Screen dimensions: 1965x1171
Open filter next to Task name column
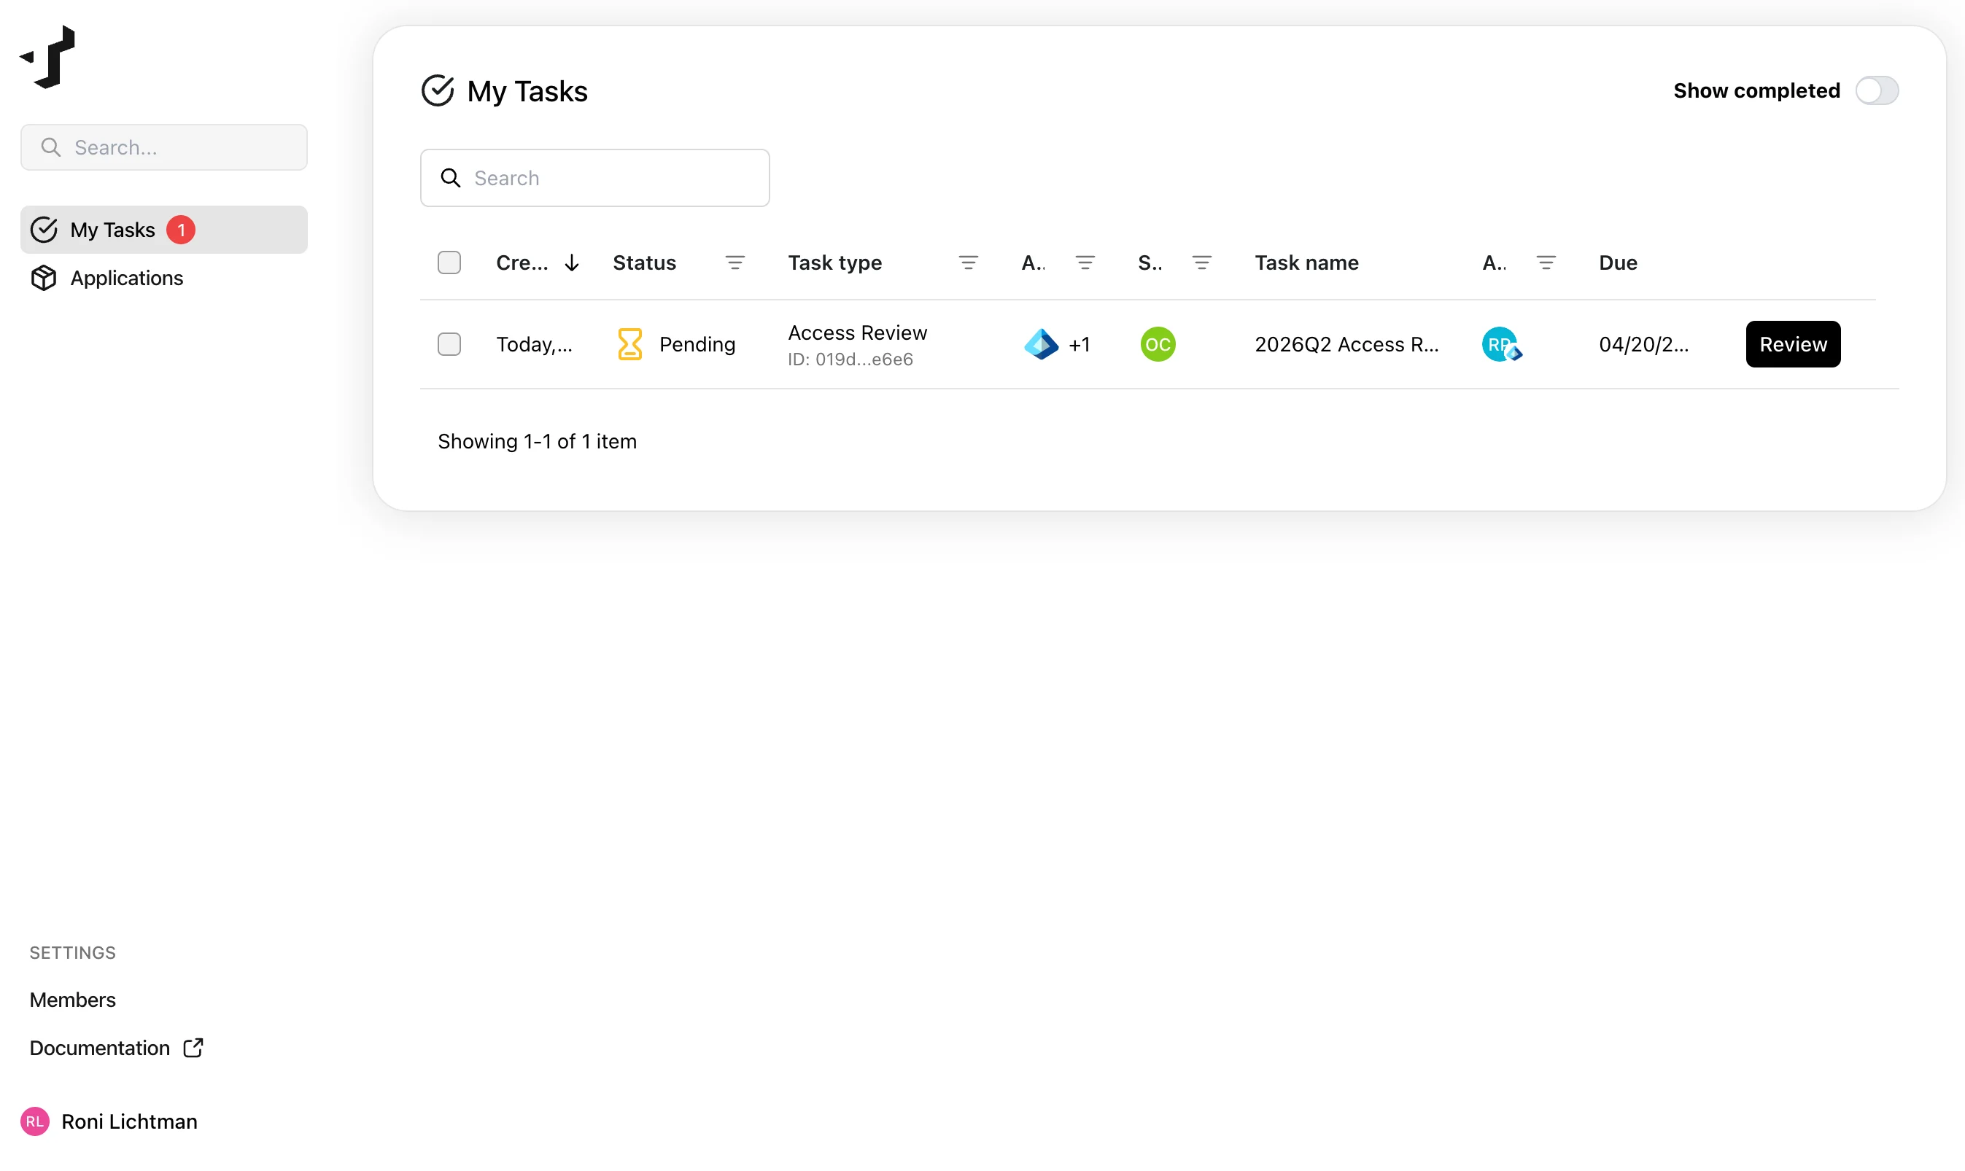1546,262
